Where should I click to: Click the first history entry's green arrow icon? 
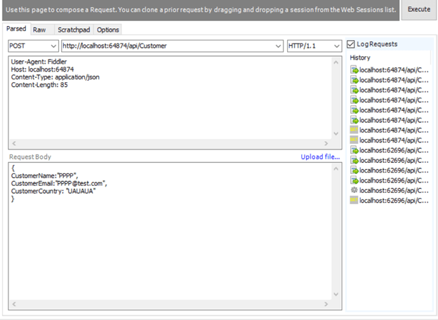click(x=354, y=69)
